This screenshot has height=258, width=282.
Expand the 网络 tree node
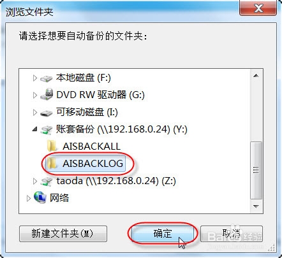coord(29,198)
